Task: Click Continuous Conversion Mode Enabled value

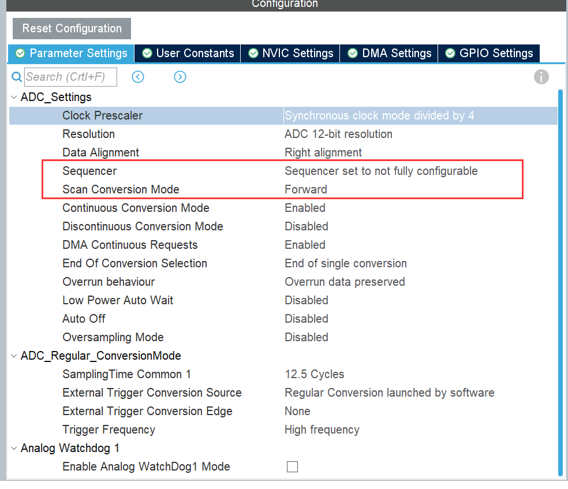Action: (x=305, y=208)
